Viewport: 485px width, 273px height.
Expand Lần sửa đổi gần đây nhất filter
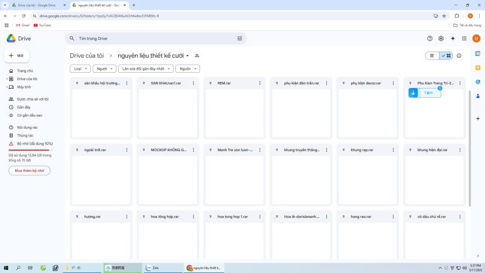coord(145,69)
